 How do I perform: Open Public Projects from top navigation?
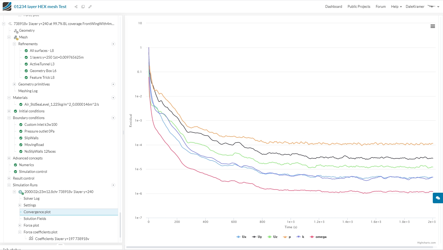coord(359,7)
